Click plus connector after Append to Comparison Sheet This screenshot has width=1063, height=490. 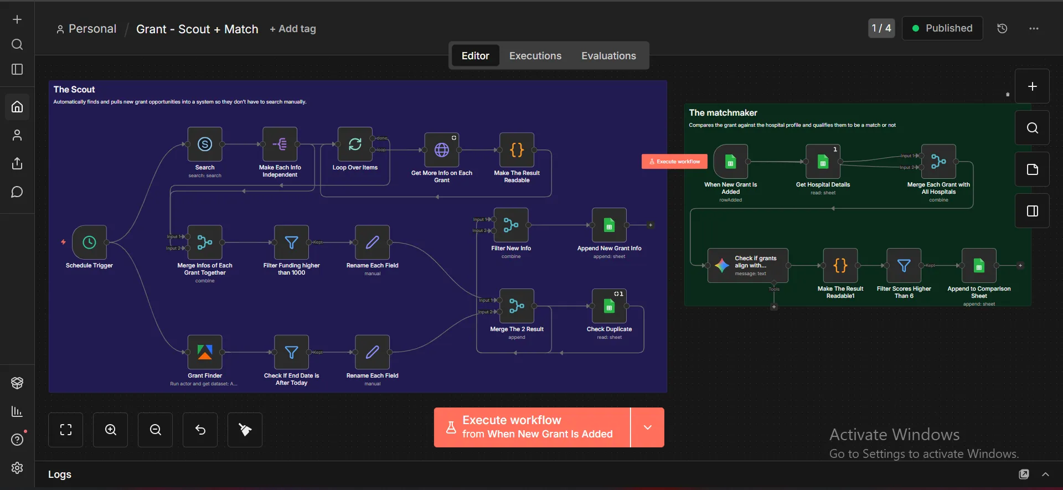(x=1020, y=266)
